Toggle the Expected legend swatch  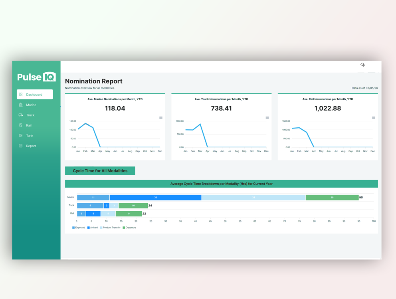click(73, 228)
